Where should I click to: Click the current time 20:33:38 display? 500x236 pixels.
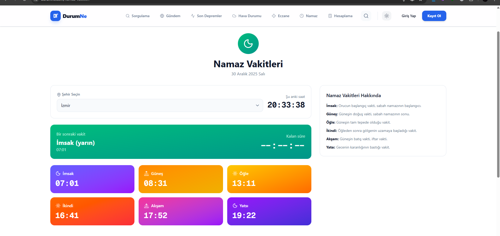pyautogui.click(x=286, y=105)
